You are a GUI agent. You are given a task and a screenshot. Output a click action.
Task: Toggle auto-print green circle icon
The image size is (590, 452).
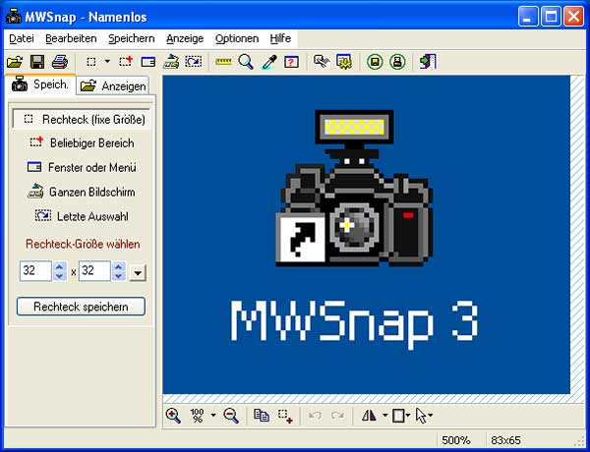(x=397, y=62)
